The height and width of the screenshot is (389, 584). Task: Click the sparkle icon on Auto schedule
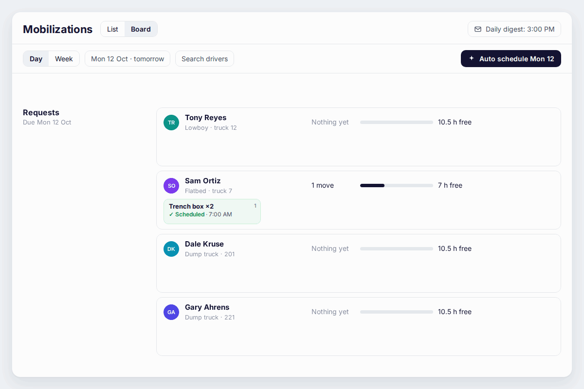tap(471, 58)
